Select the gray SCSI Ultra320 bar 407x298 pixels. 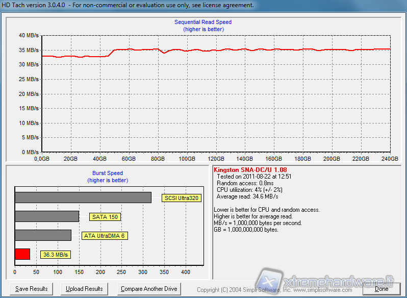[83, 197]
